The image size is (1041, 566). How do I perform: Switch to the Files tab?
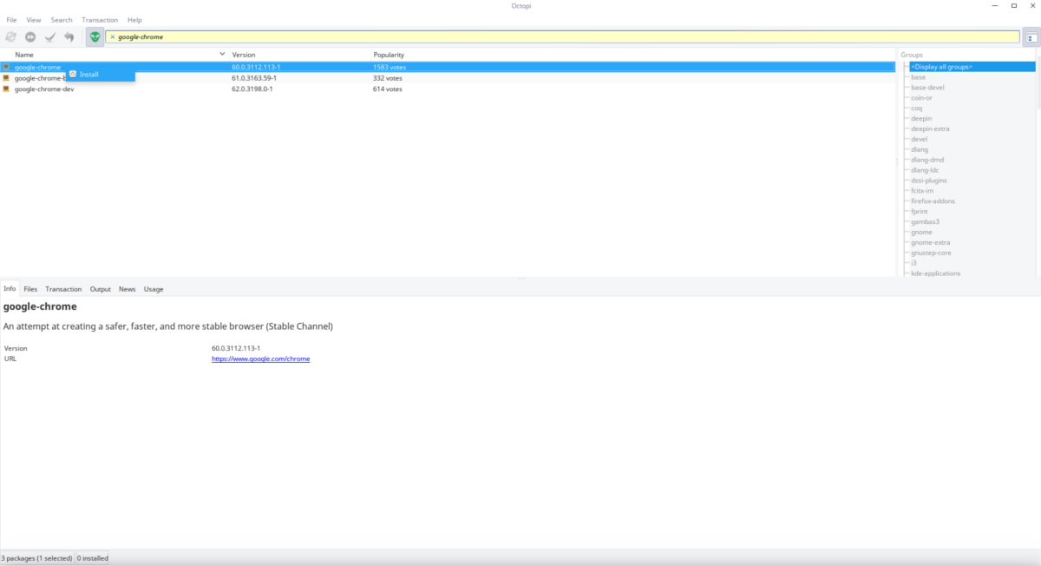(30, 289)
